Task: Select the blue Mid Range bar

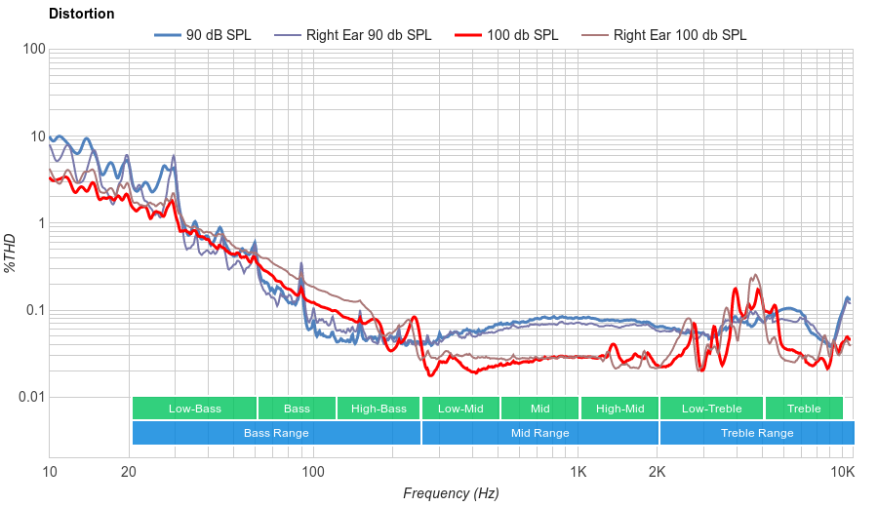Action: (x=539, y=433)
